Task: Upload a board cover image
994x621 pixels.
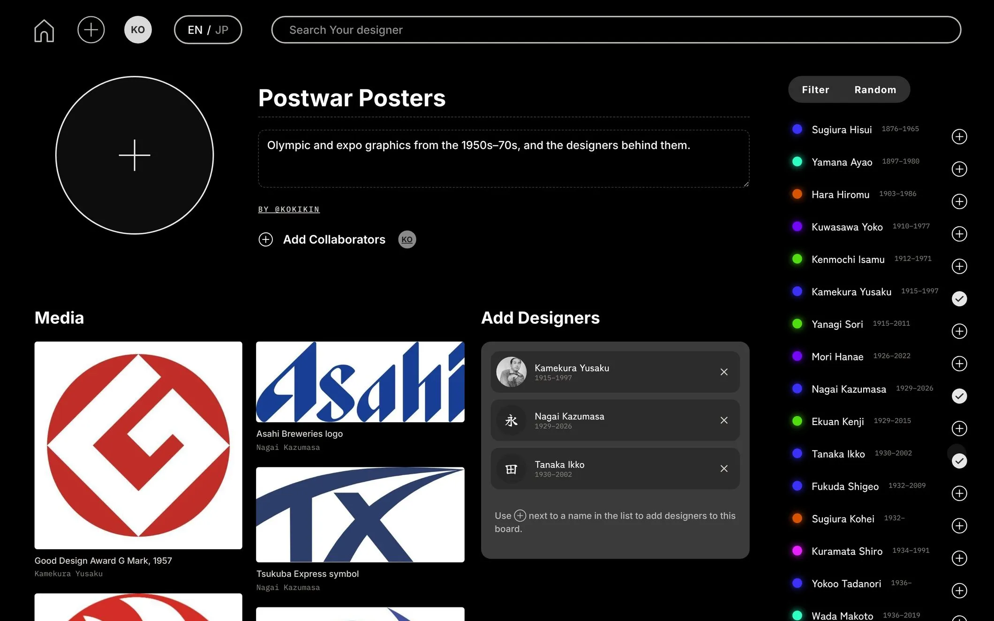Action: point(135,155)
